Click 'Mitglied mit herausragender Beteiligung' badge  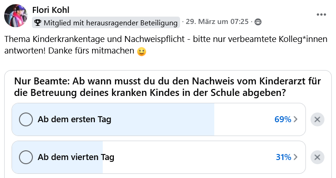pos(106,23)
